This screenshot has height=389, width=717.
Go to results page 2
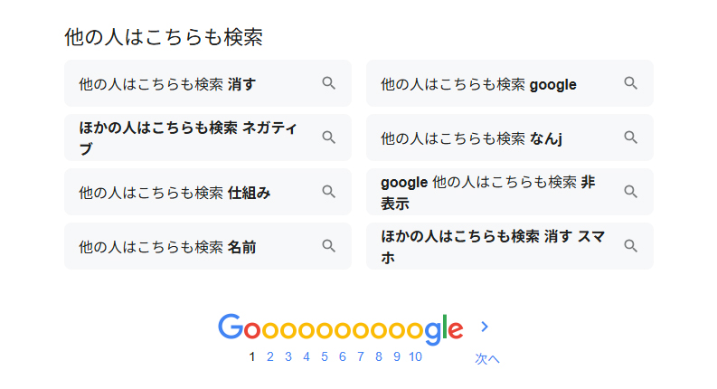(270, 356)
